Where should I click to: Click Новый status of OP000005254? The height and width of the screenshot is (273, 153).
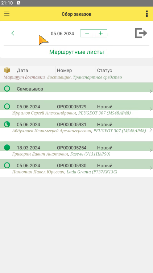(105, 148)
